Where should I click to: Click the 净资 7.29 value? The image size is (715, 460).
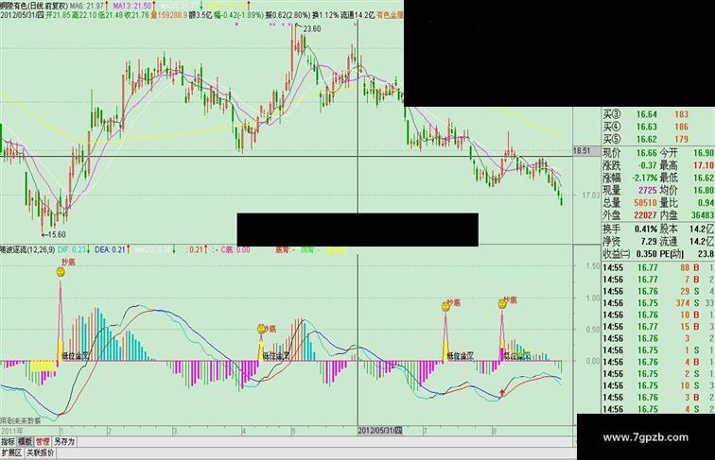click(x=649, y=241)
